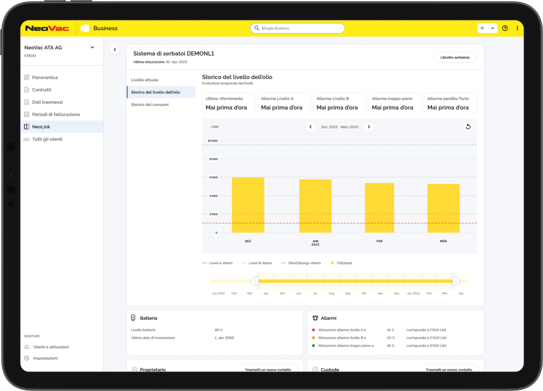Click the left handle of the time range slider

(255, 281)
